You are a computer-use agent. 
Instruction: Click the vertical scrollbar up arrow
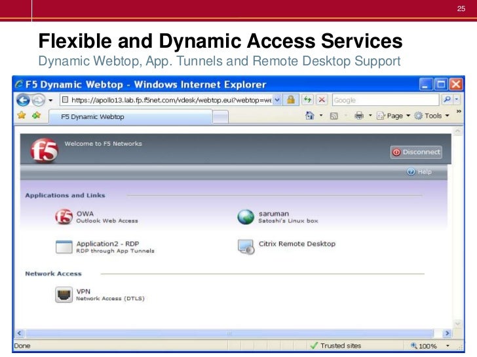point(458,131)
